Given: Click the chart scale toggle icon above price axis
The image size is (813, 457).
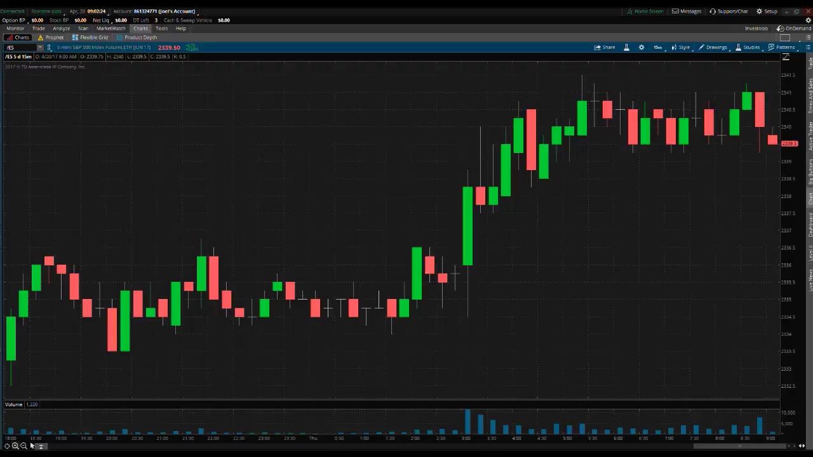Looking at the screenshot, I should [x=786, y=57].
